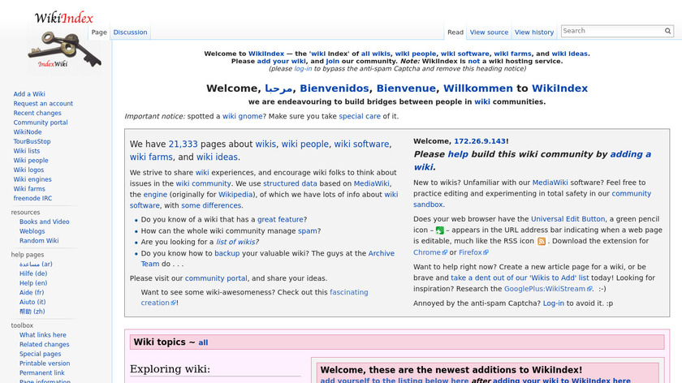
Task: Click the Willkommen heading link
Action: pyautogui.click(x=478, y=88)
